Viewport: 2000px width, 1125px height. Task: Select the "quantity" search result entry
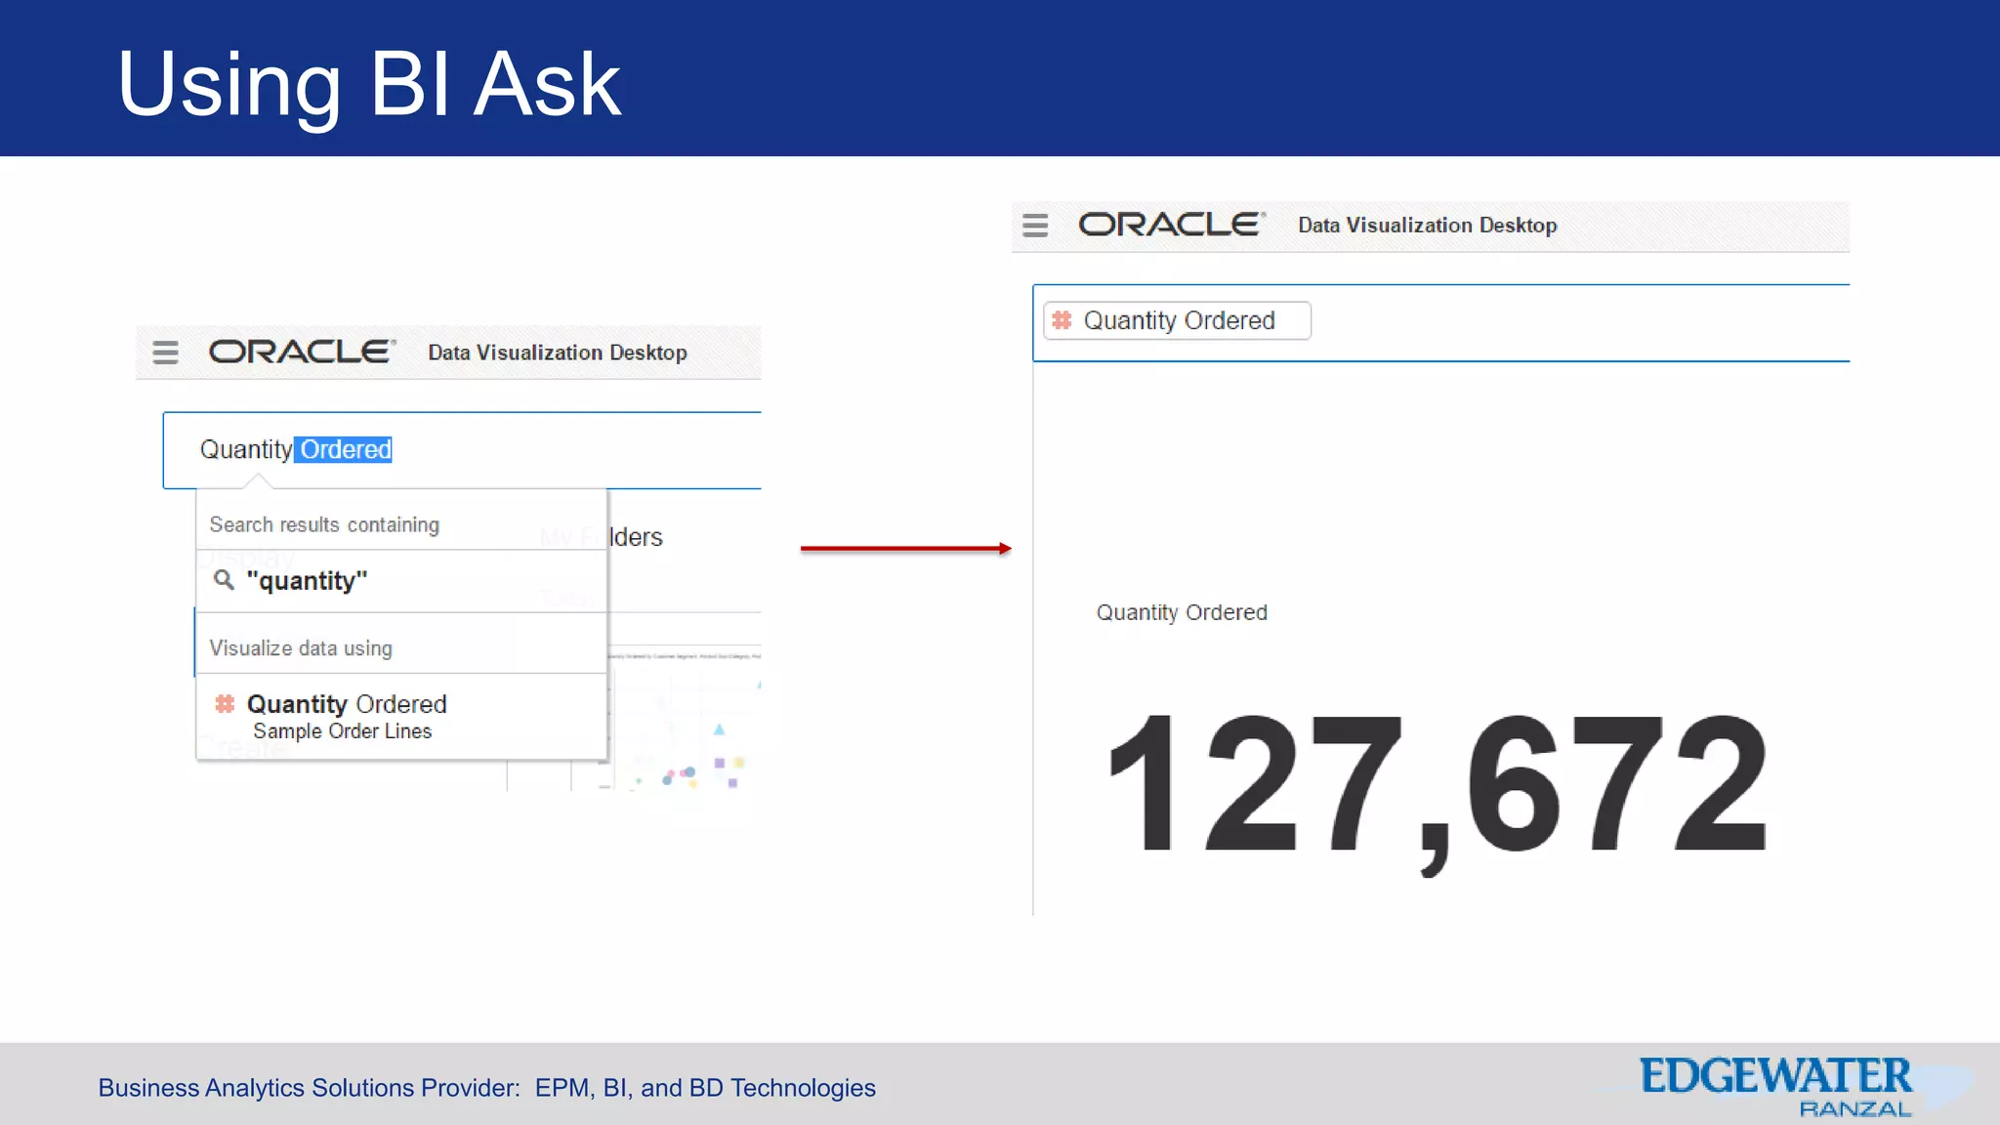coord(401,581)
